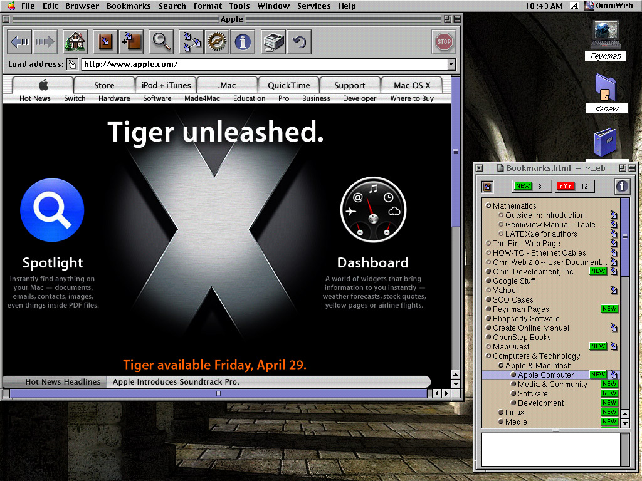Click the Load address URL field
This screenshot has height=481, width=642.
point(265,65)
